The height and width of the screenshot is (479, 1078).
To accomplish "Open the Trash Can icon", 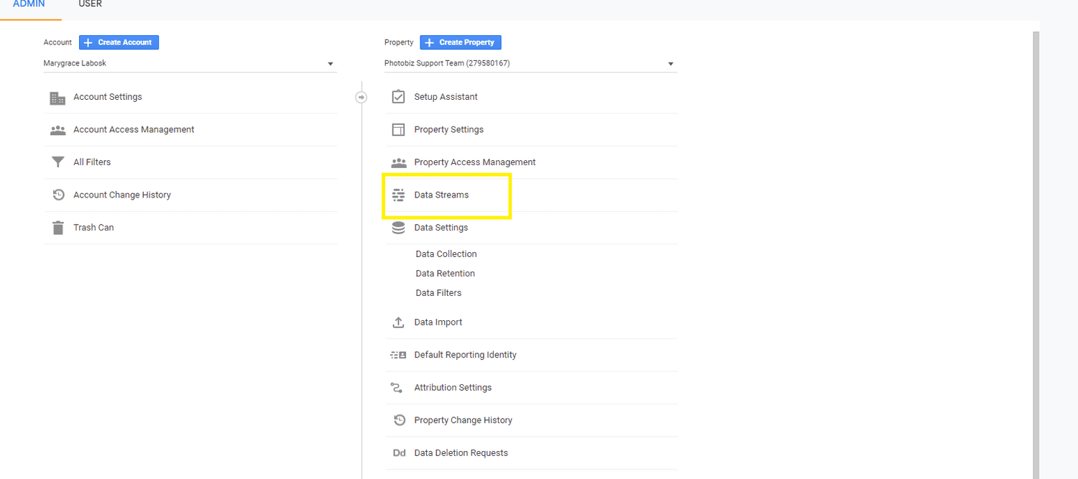I will tap(57, 227).
